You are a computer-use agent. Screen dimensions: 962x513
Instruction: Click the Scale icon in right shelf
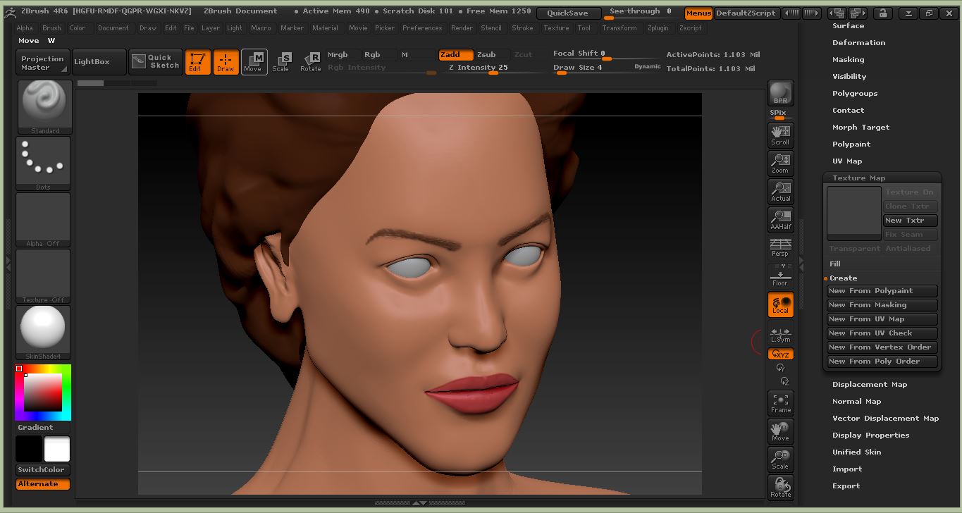point(780,459)
